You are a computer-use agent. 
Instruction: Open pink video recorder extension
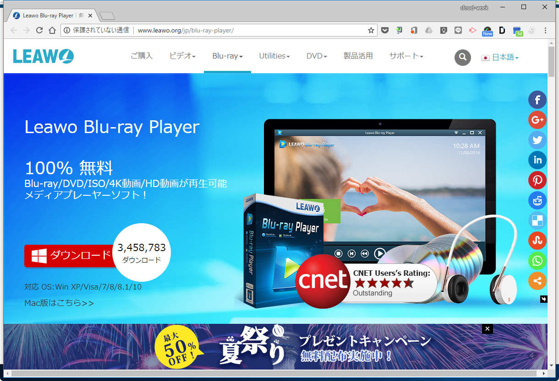473,30
